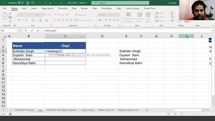Open the Developer tab

pyautogui.click(x=106, y=8)
